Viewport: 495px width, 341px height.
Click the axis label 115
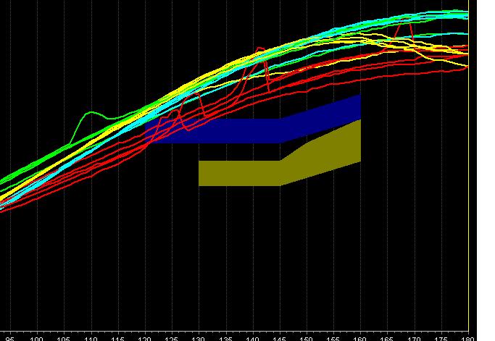pyautogui.click(x=117, y=339)
